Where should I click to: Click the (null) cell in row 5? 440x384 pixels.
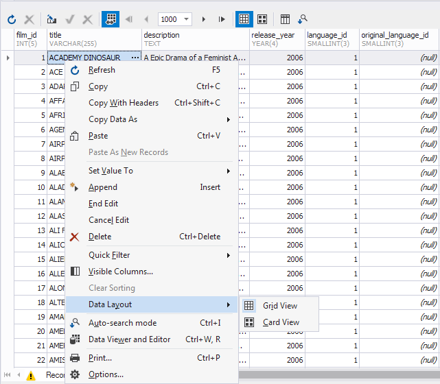click(x=400, y=115)
